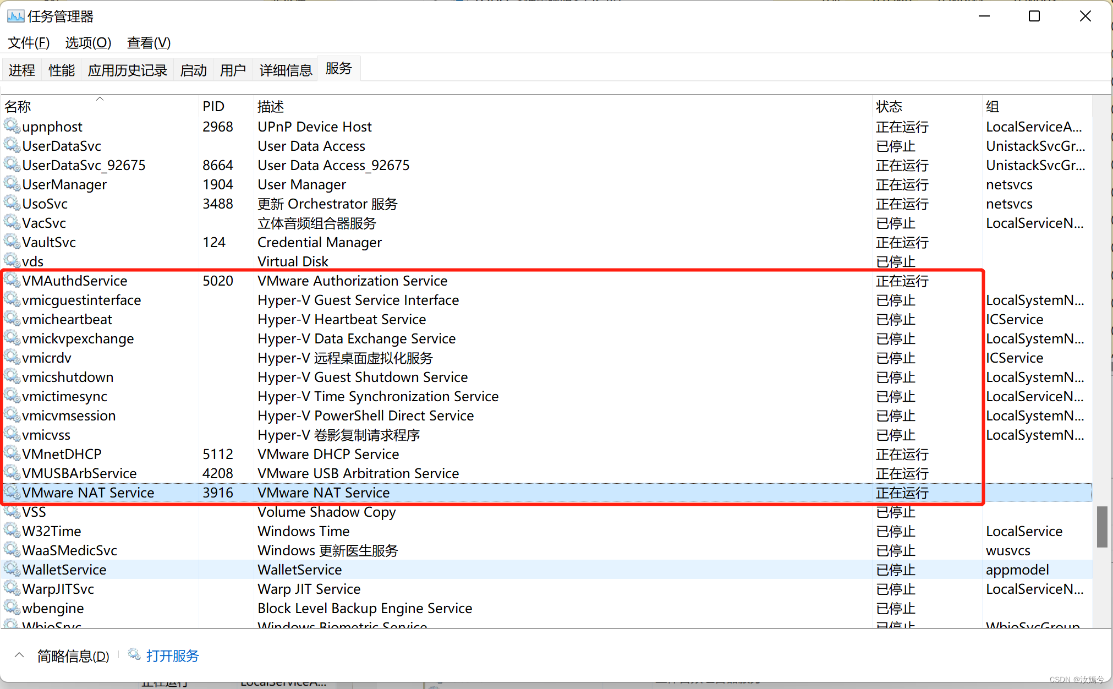
Task: Switch to the 性能 tab
Action: click(x=62, y=70)
